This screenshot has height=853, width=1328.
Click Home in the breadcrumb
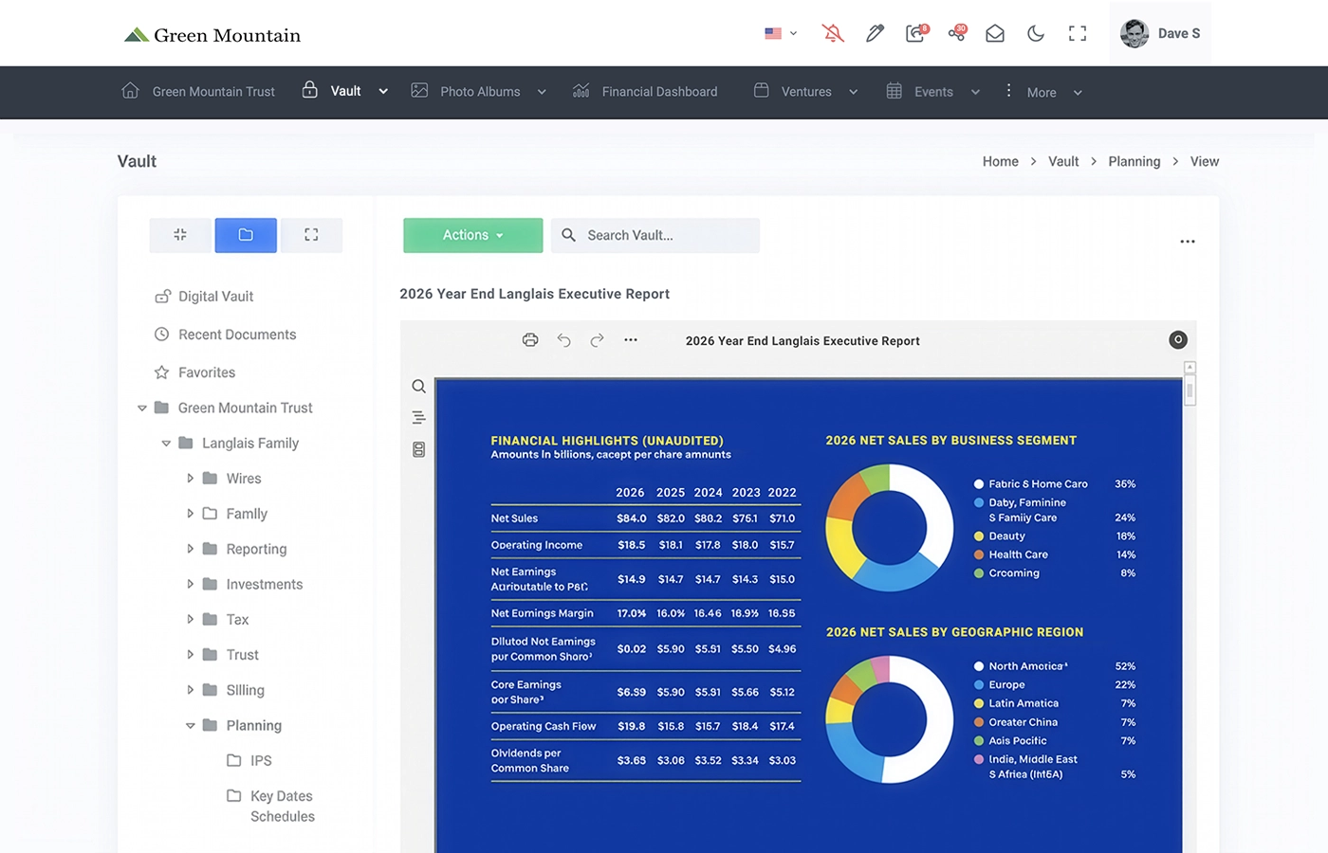[1000, 162]
